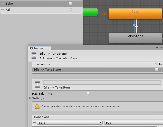Image resolution: width=163 pixels, height=127 pixels.
Task: Click the white TakeStone to Idle transition arrow
Action: (x=136, y=26)
